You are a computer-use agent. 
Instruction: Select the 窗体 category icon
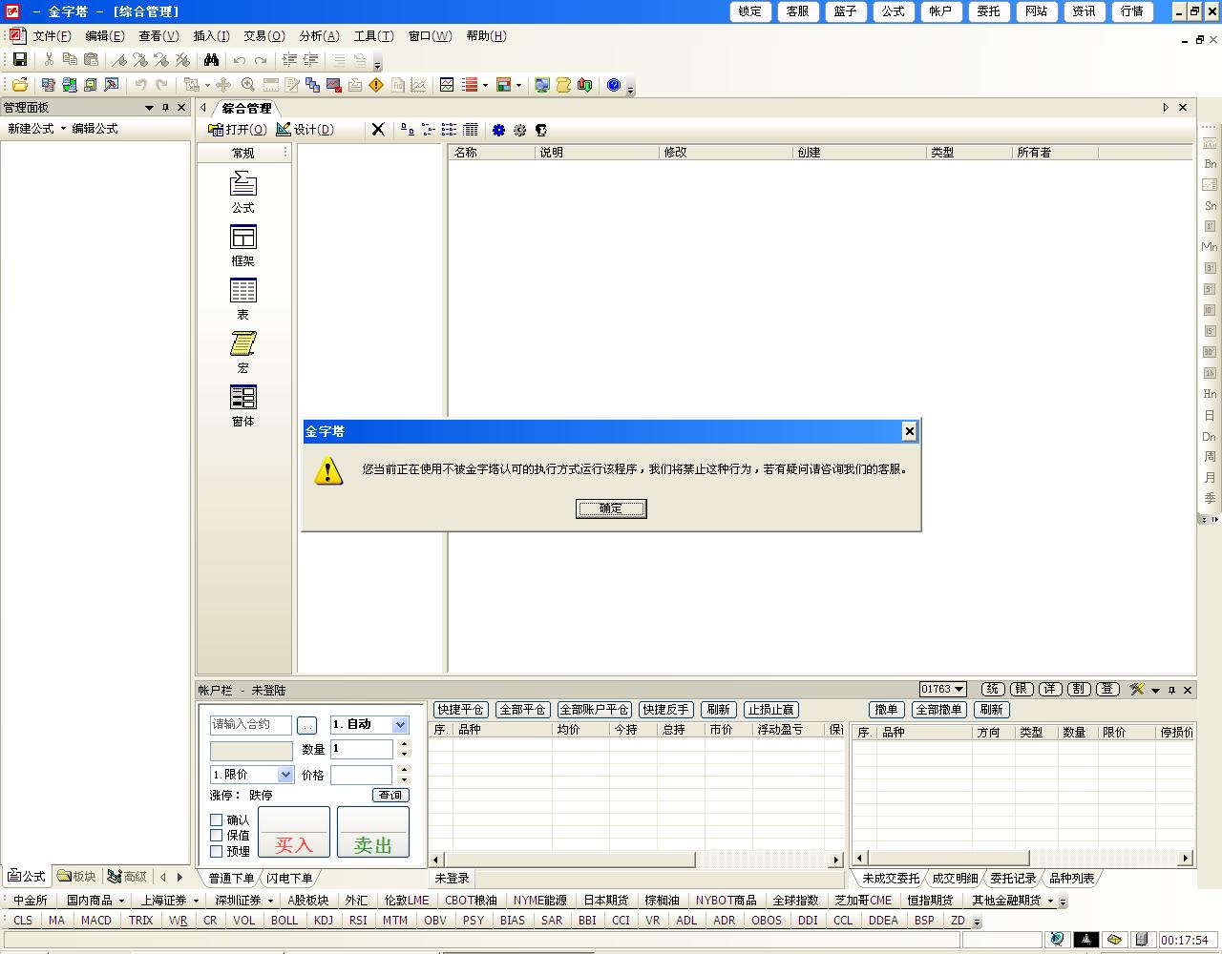point(243,405)
